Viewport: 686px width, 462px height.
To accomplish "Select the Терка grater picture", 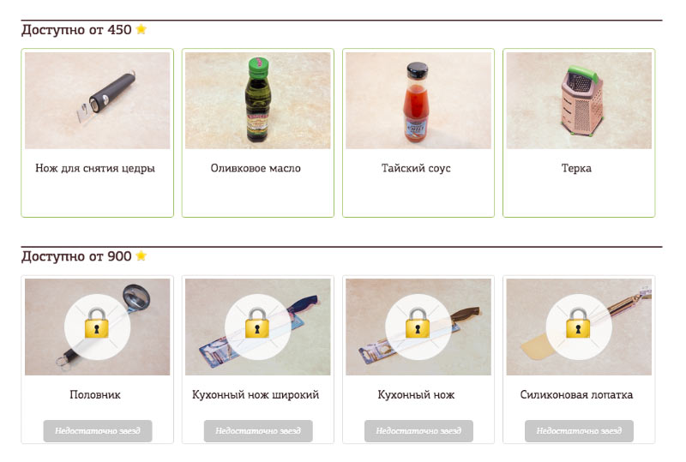I will coord(579,100).
